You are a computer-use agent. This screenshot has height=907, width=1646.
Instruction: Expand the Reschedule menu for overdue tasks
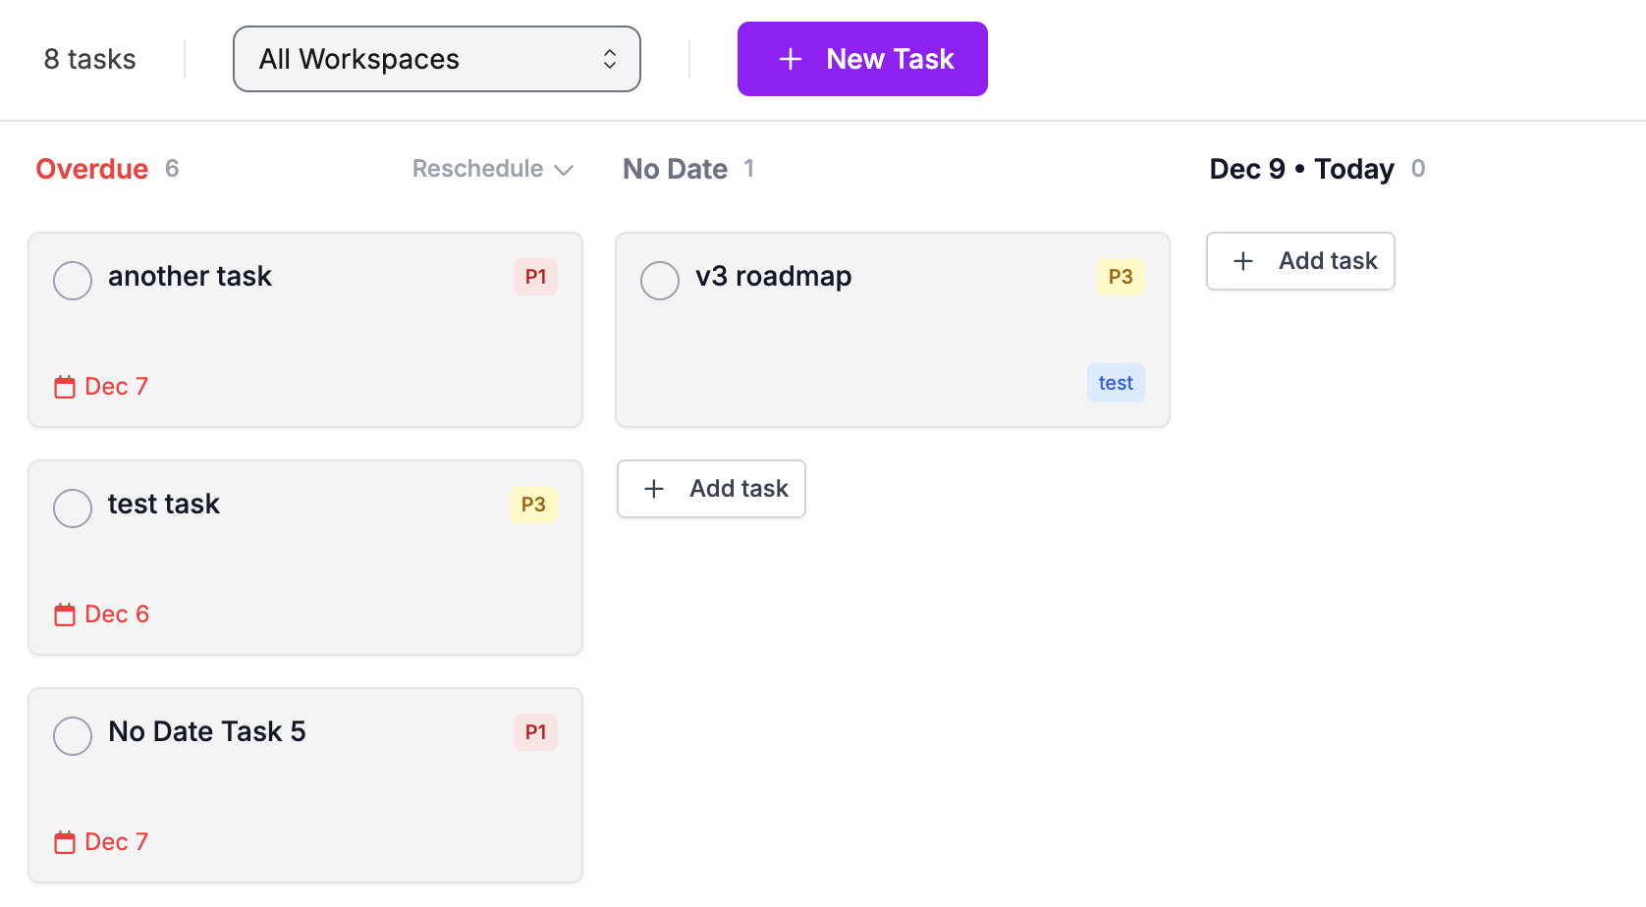[492, 169]
